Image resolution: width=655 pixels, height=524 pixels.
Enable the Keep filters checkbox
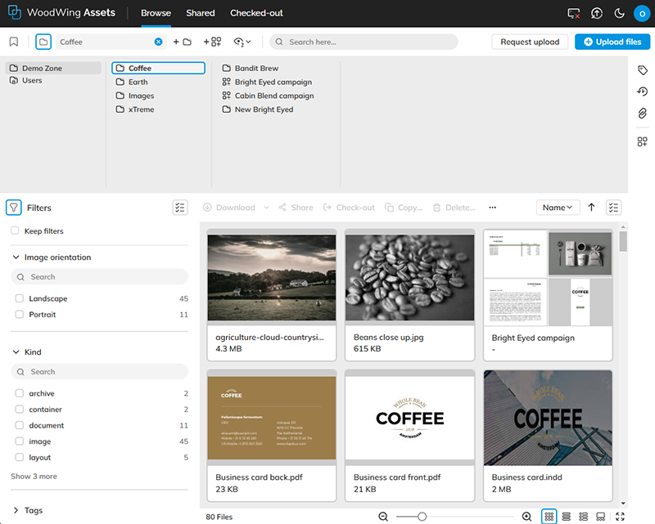pos(15,231)
